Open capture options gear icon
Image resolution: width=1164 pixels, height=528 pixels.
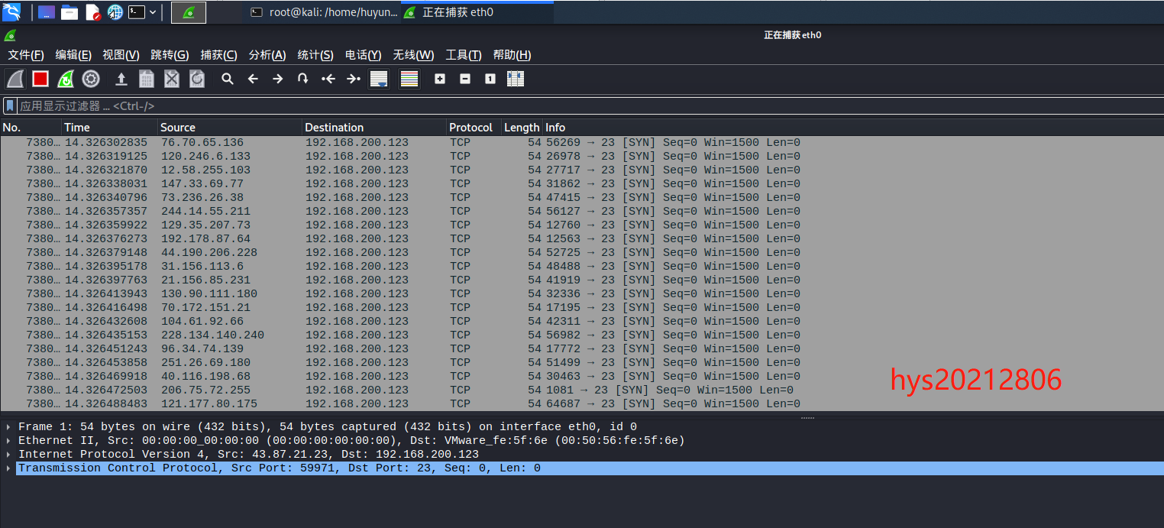pos(91,79)
